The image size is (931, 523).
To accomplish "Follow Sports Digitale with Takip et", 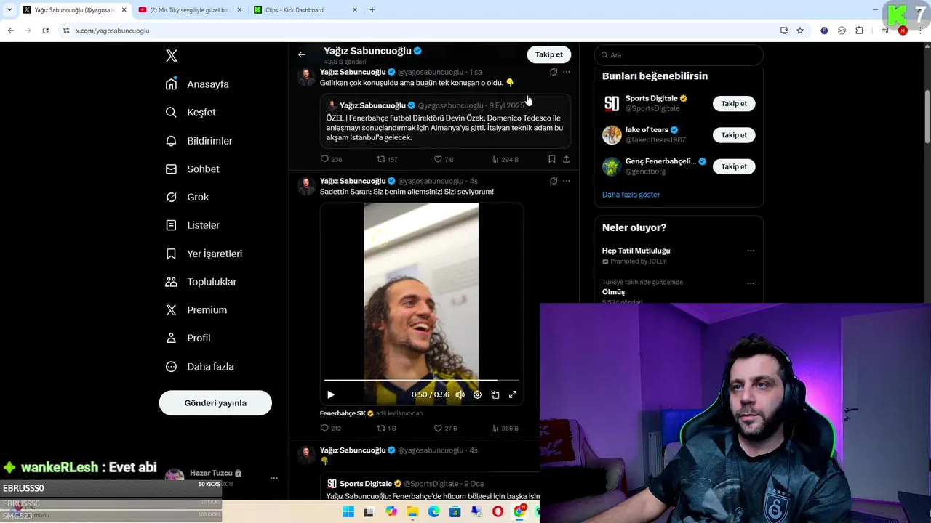I will coord(734,104).
